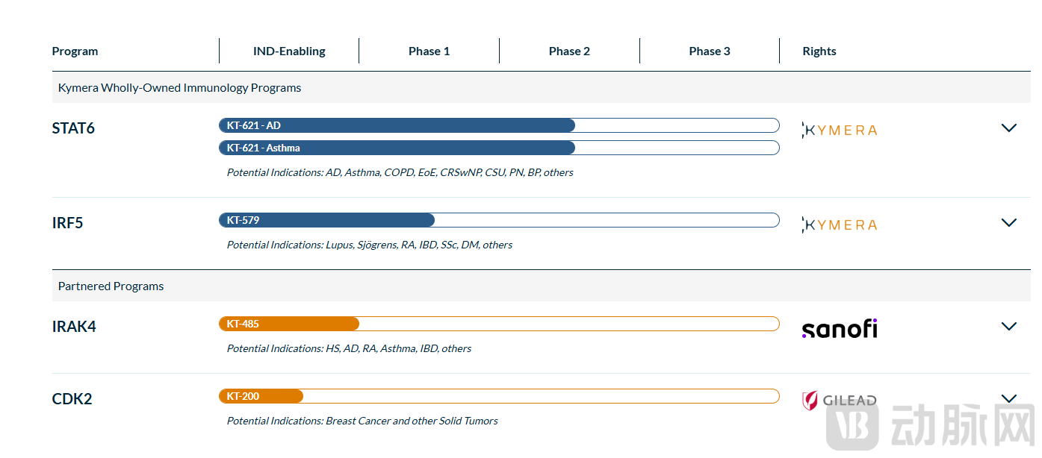Viewport: 1042px width, 458px height.
Task: Click the IND-Enabling column header
Action: point(289,51)
